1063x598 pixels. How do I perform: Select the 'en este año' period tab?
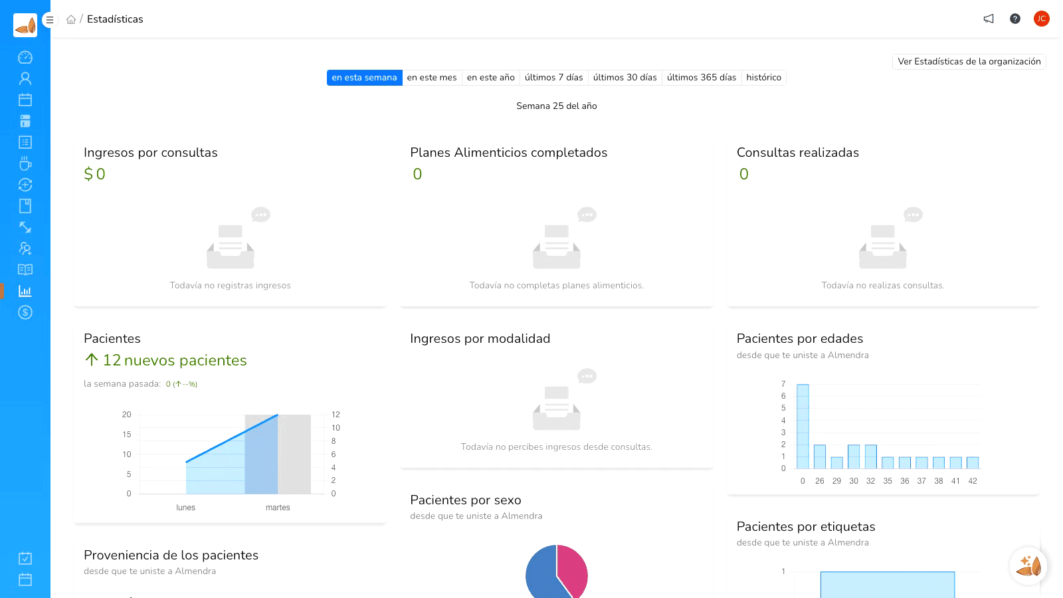click(x=491, y=78)
